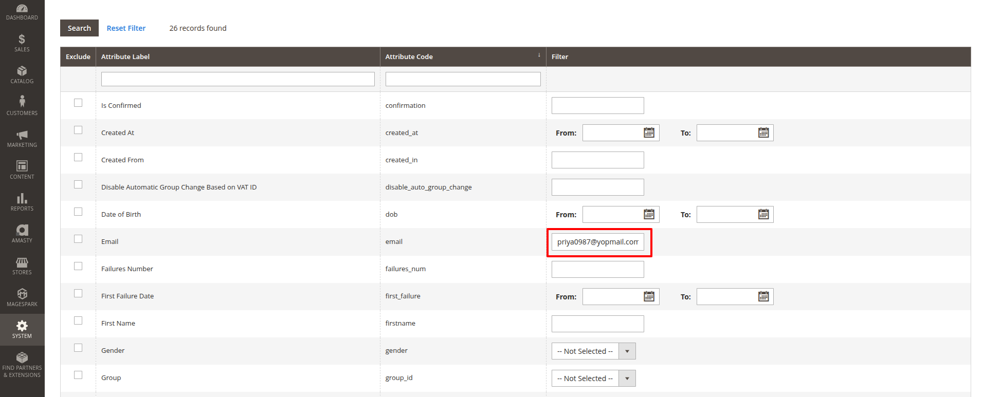Click disable_auto_group_change filter field
983x397 pixels.
(x=598, y=187)
